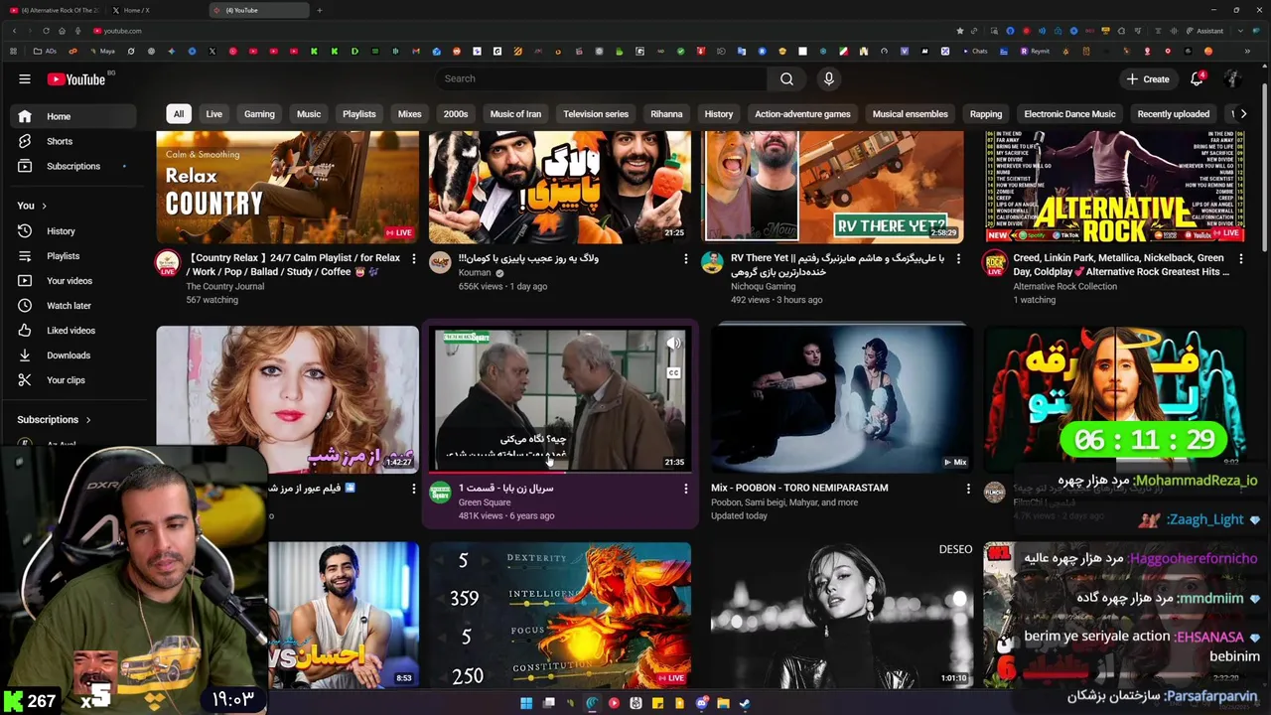Seek on the hovered preview progress bar

(560, 472)
